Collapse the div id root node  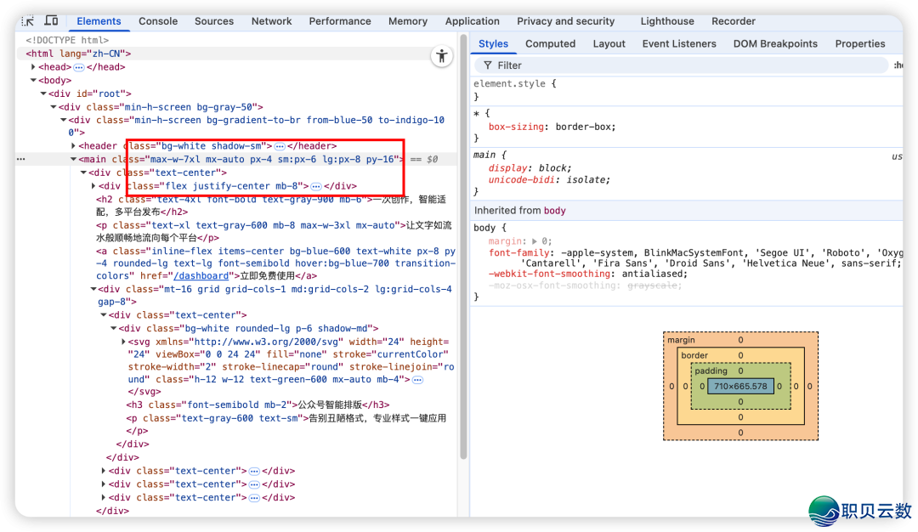(43, 93)
